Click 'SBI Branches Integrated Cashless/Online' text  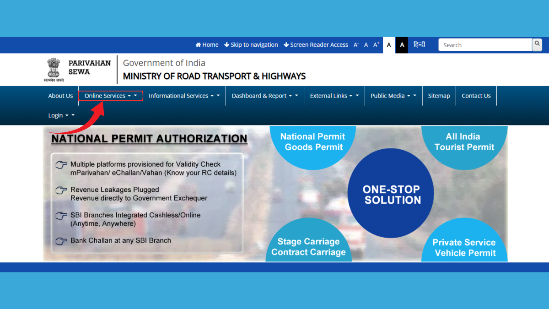click(135, 215)
